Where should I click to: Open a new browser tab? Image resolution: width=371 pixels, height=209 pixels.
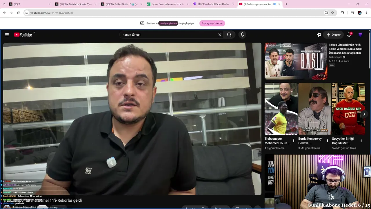(x=286, y=4)
